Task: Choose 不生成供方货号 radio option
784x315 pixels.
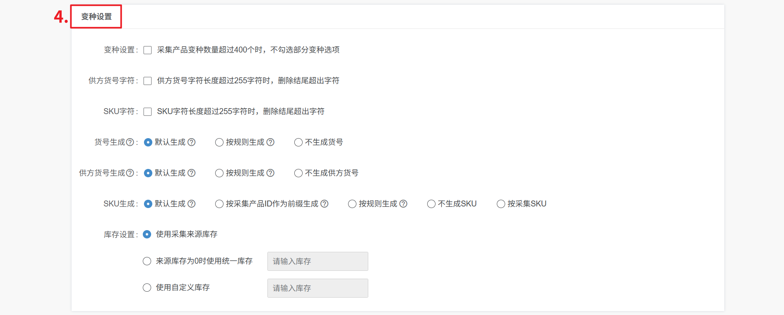Action: coord(298,173)
